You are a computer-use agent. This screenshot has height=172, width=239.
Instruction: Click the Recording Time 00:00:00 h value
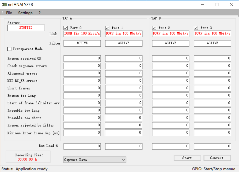[x=27, y=159]
